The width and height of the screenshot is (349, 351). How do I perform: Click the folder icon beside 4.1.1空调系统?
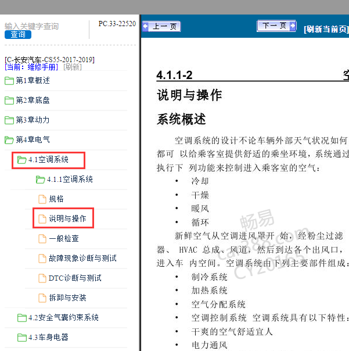(41, 180)
